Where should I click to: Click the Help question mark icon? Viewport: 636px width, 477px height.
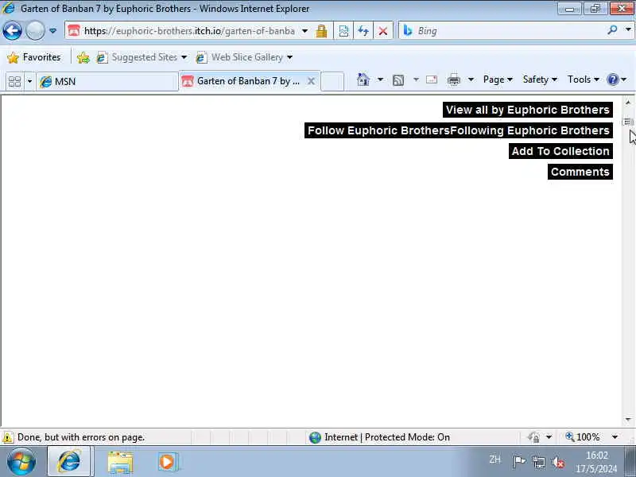click(612, 79)
